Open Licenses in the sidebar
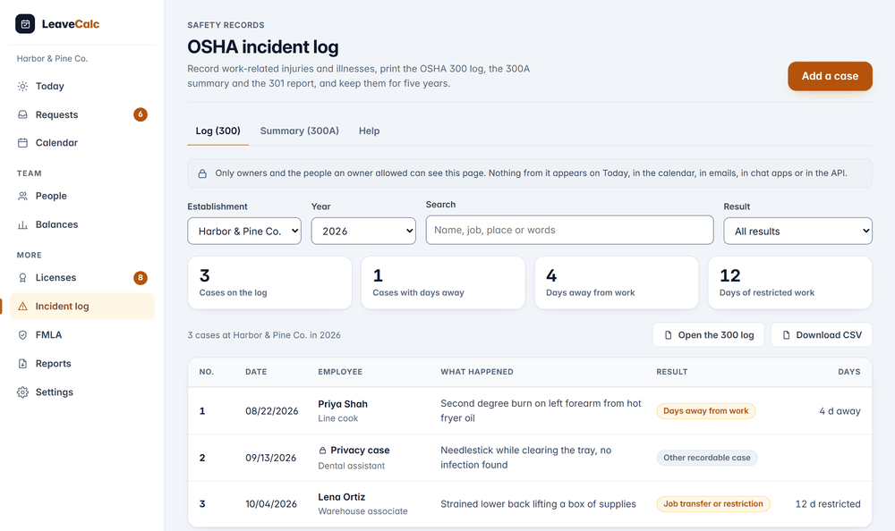 tap(82, 278)
